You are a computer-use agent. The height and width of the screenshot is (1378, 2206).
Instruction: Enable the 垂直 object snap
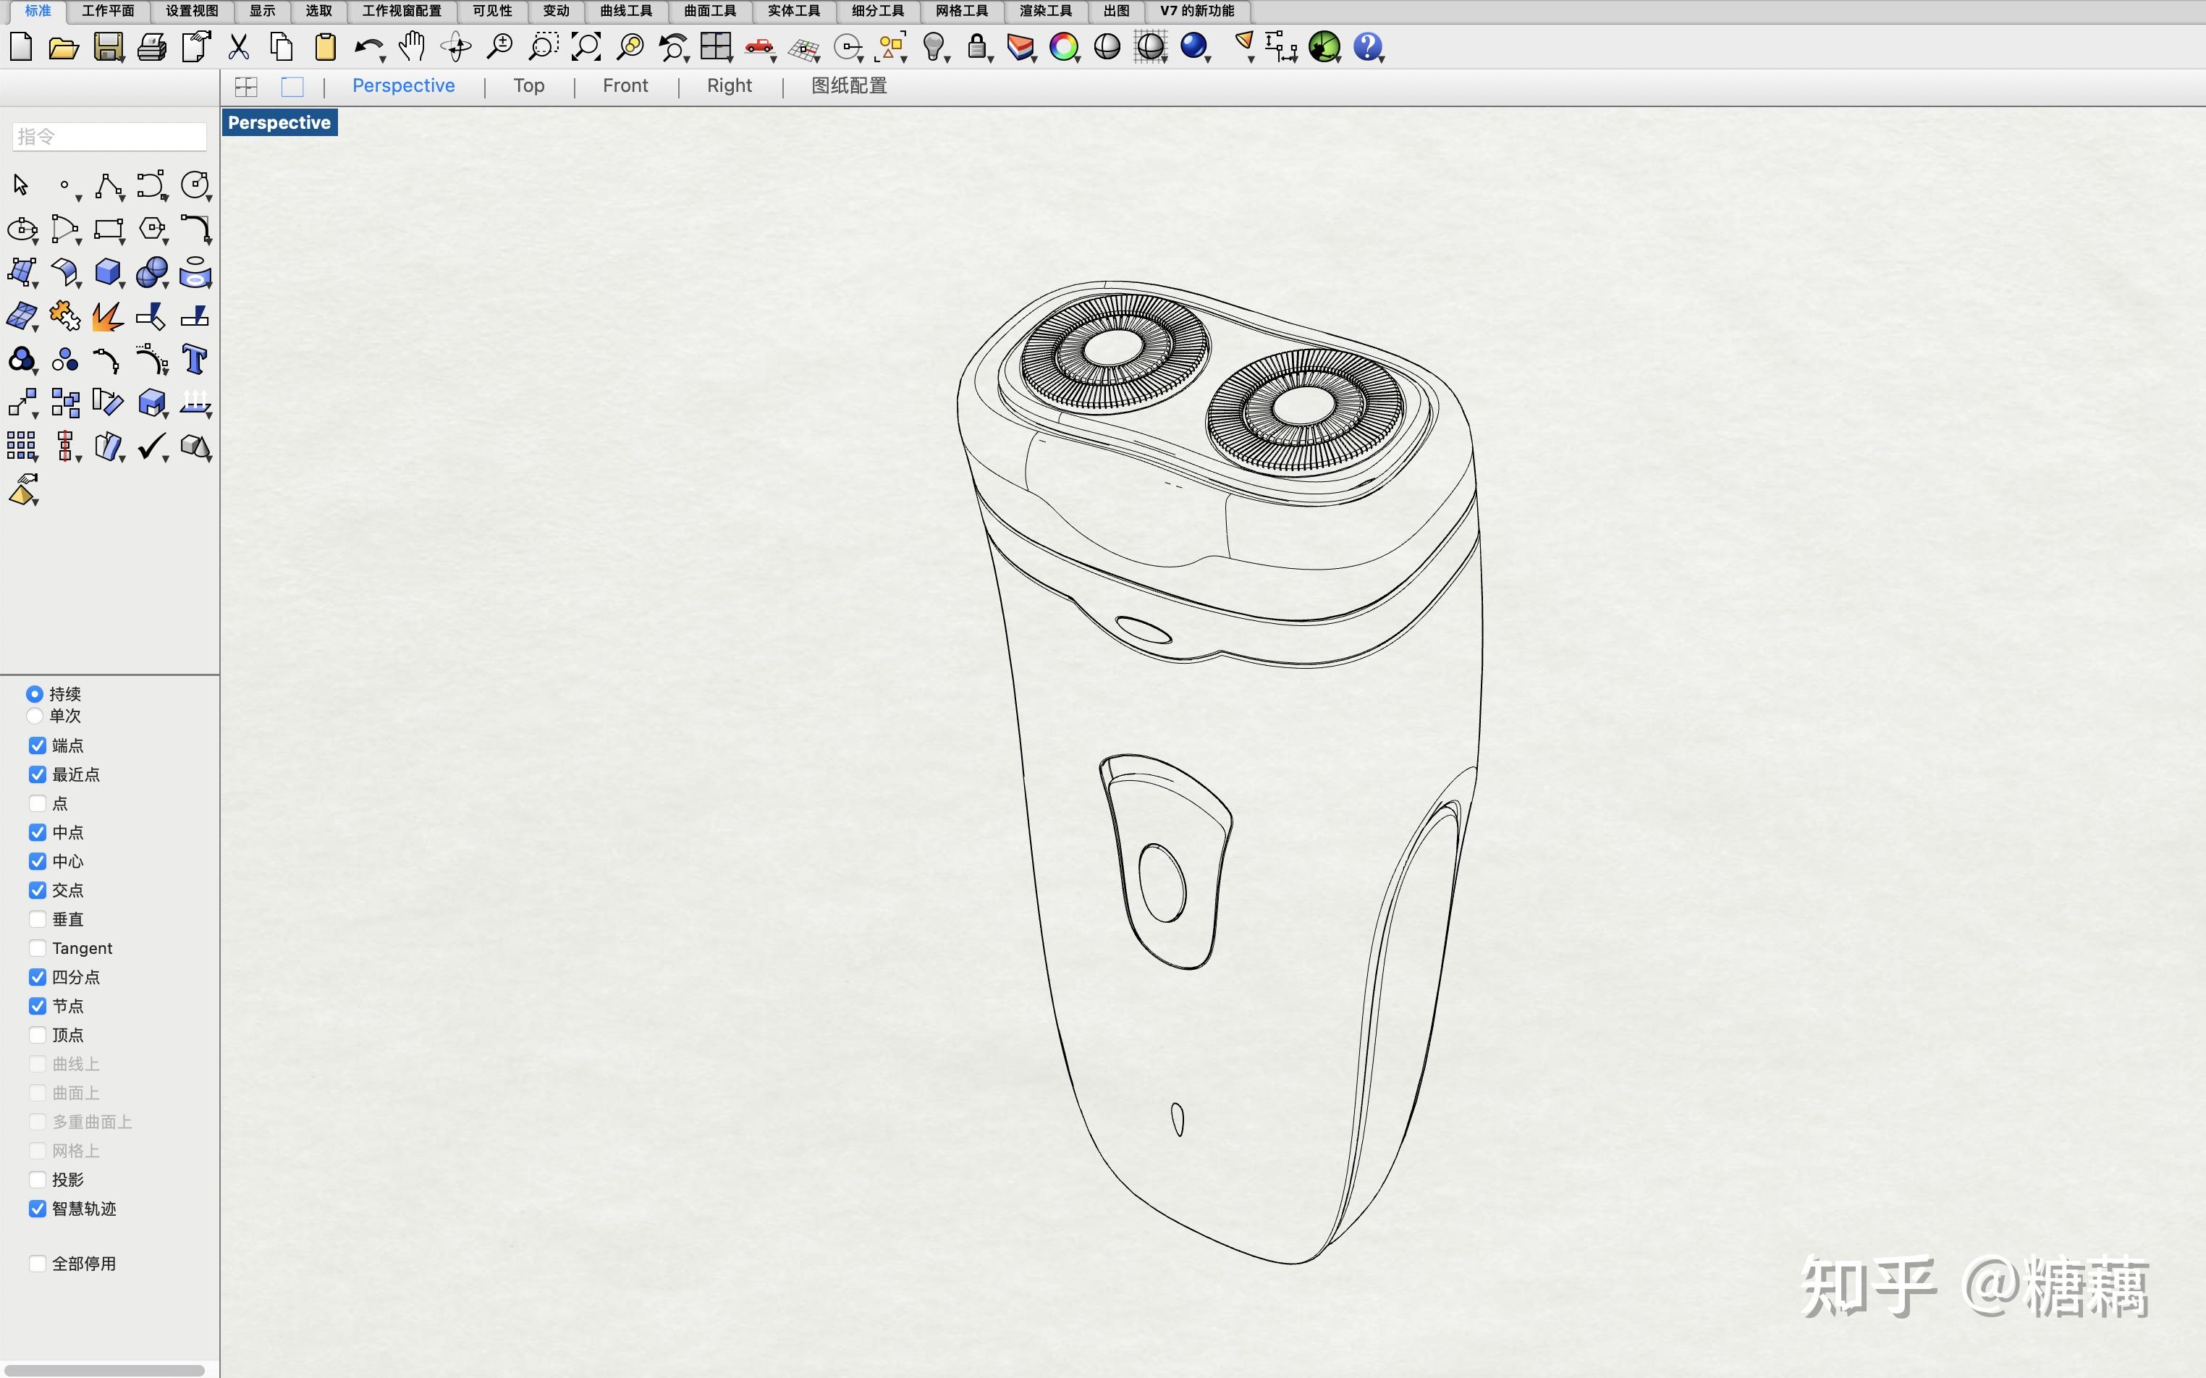tap(38, 918)
